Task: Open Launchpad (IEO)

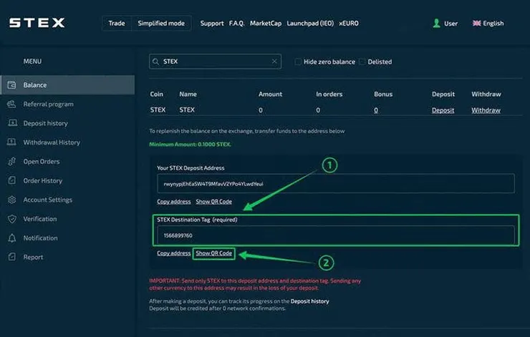Action: pos(310,24)
